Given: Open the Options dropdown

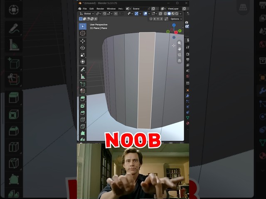Looking at the screenshot, I should point(176,19).
